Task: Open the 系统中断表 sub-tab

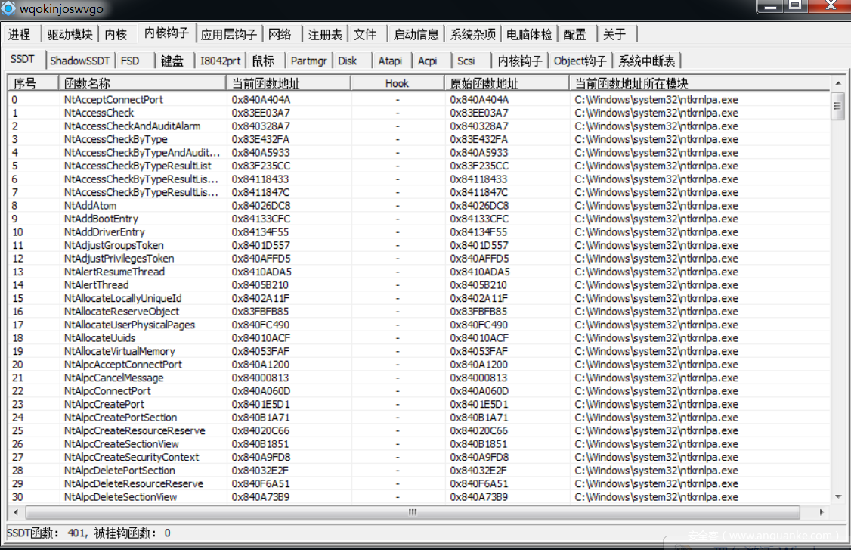Action: [646, 61]
